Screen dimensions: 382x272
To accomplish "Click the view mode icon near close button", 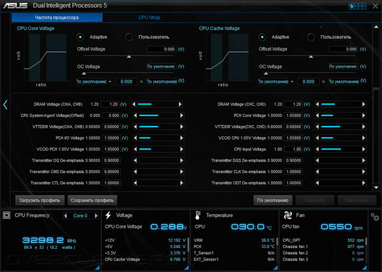I will [x=358, y=6].
